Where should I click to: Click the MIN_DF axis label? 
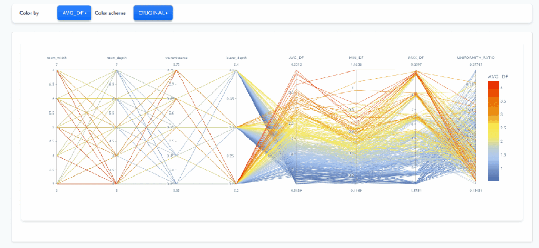pos(356,57)
